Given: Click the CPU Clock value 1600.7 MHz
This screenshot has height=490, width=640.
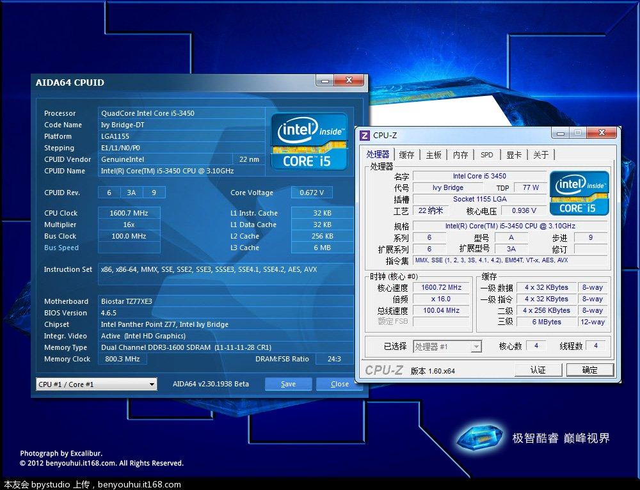Looking at the screenshot, I should 129,213.
